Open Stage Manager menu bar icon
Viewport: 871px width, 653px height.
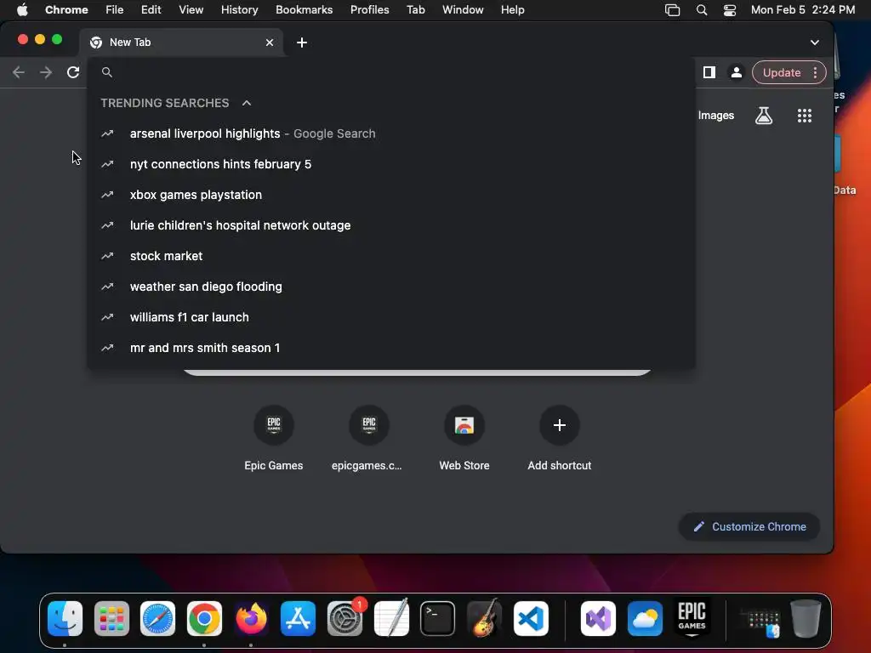pos(672,10)
